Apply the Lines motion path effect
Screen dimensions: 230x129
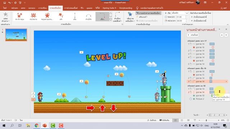coord(75,16)
